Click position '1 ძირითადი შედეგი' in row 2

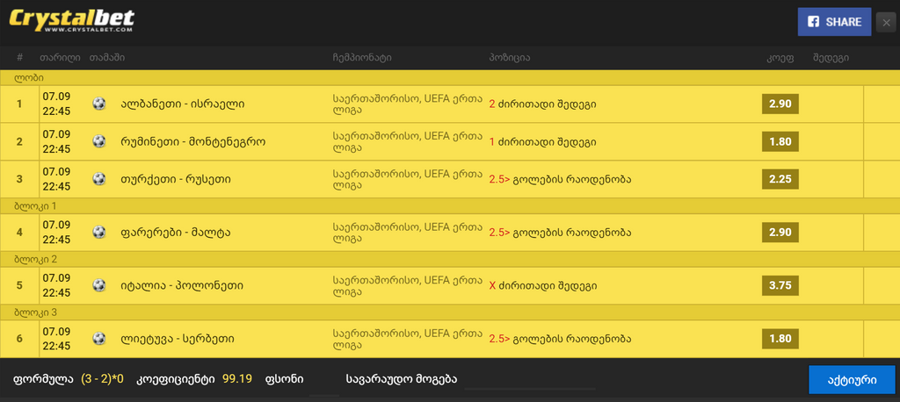(x=542, y=141)
